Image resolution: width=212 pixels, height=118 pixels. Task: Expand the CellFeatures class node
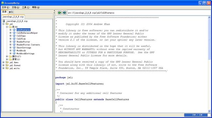pos(10,30)
